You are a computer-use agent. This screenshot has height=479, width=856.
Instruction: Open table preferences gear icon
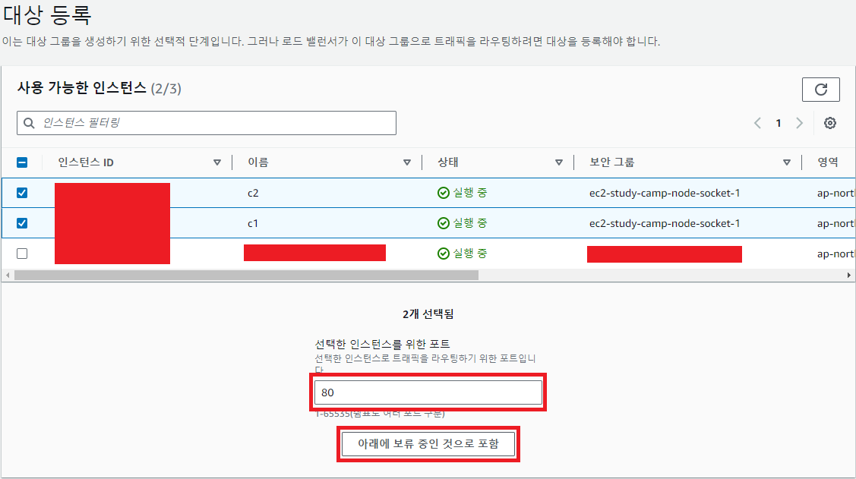(x=829, y=123)
